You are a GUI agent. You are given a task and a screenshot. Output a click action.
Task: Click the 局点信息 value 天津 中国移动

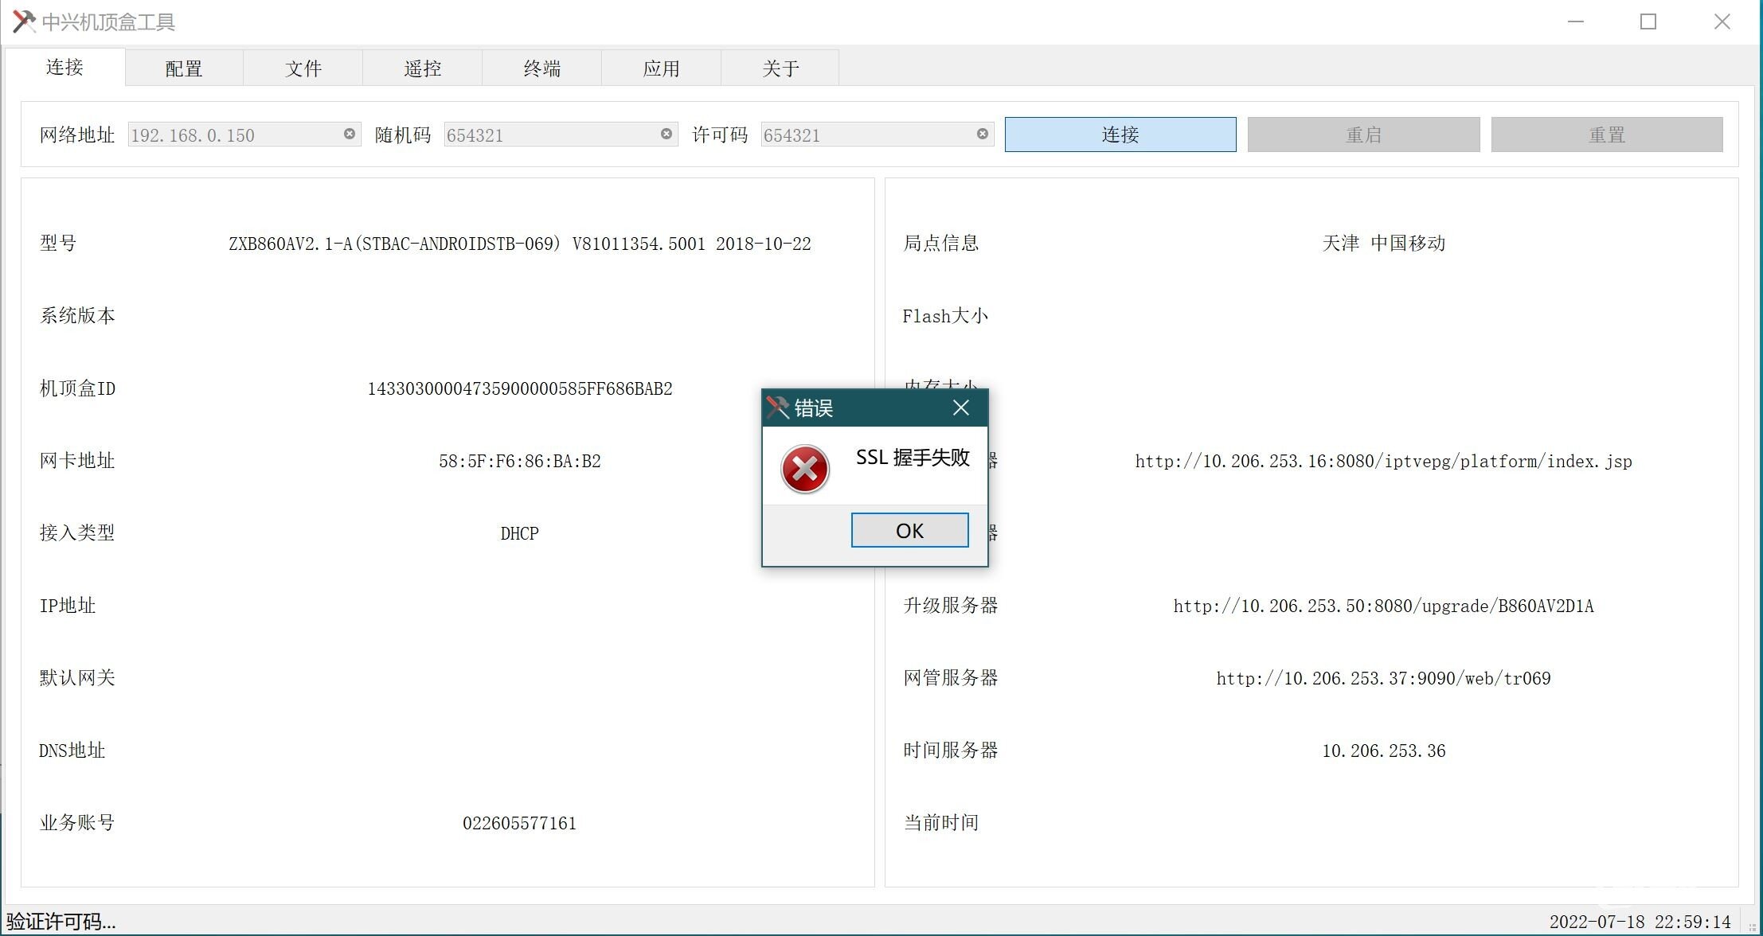pos(1384,243)
